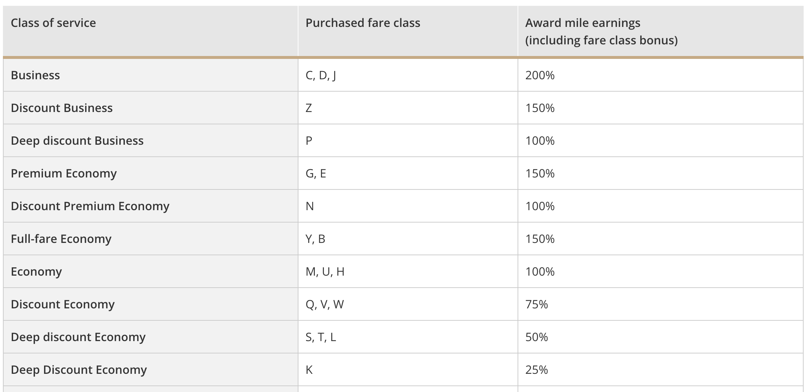Click the 200% earnings value
The image size is (808, 392).
tap(540, 75)
